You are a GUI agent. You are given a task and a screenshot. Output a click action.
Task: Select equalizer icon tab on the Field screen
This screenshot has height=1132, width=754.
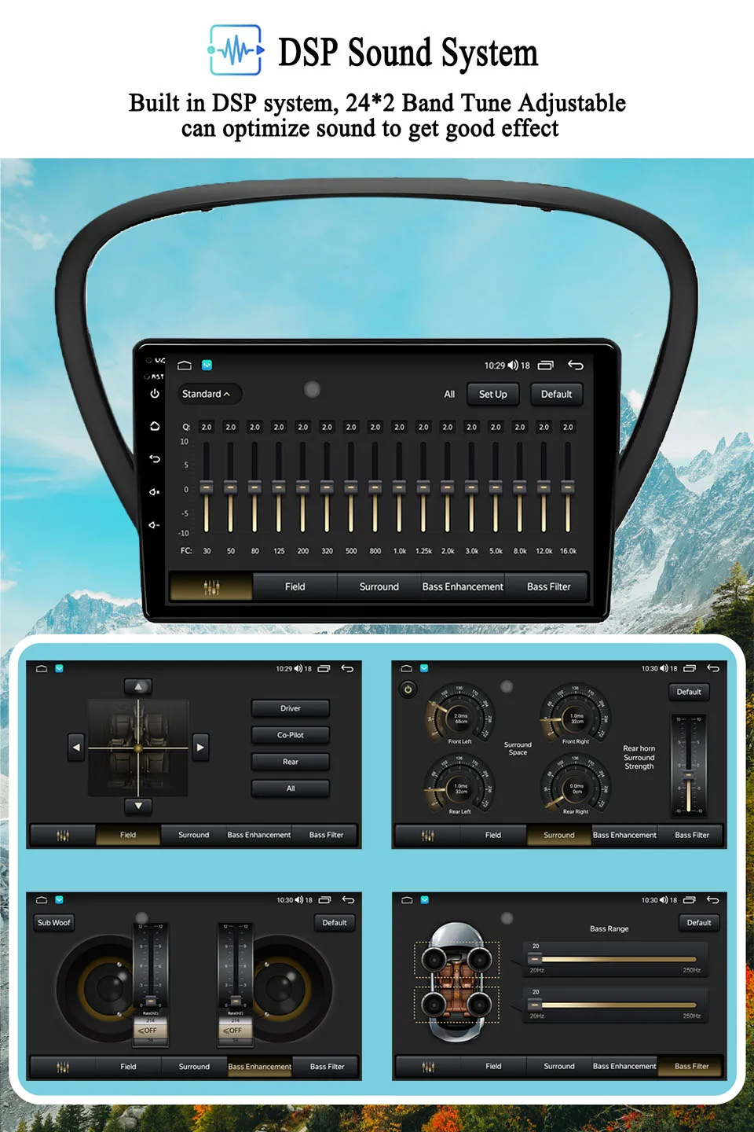tap(63, 835)
